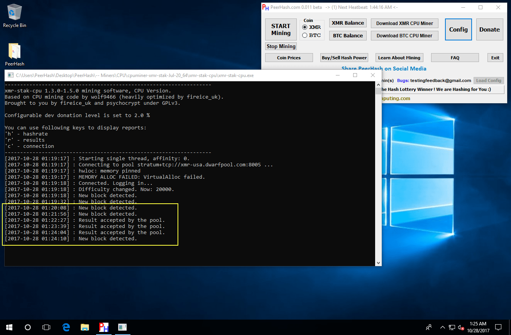
Task: Switch to PeerHash app in taskbar
Action: [x=104, y=327]
